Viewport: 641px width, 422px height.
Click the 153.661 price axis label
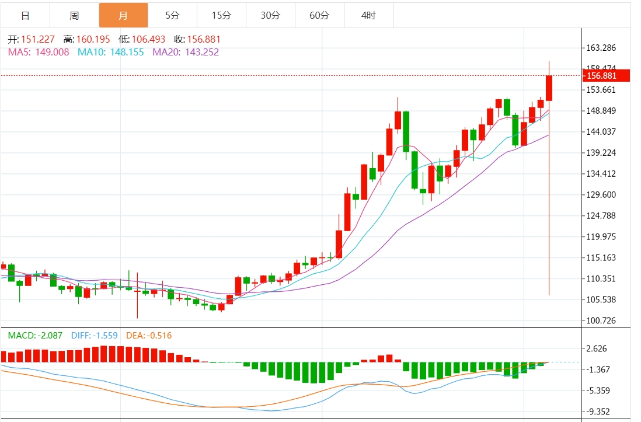[601, 90]
